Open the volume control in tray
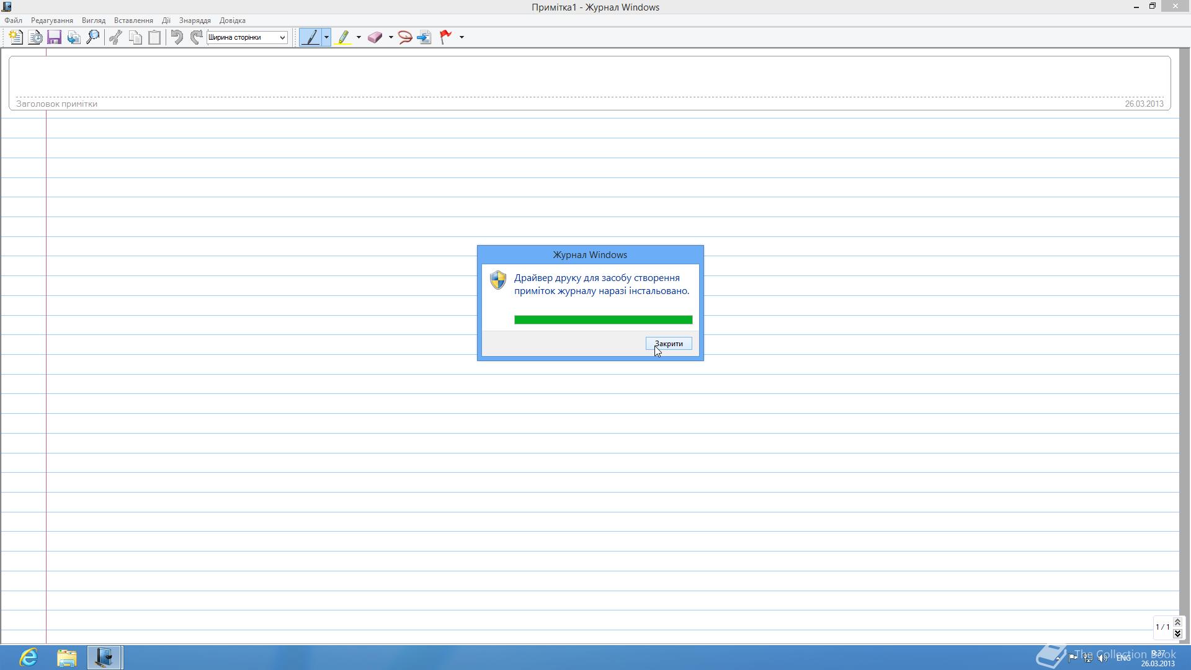Screen dimensions: 1191x670 [1103, 658]
